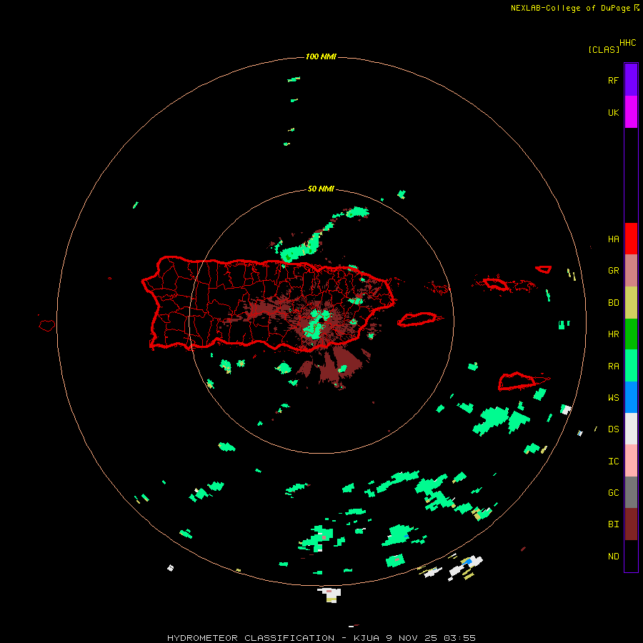This screenshot has width=643, height=643.
Task: Click the WS legend label
Action: click(x=613, y=398)
